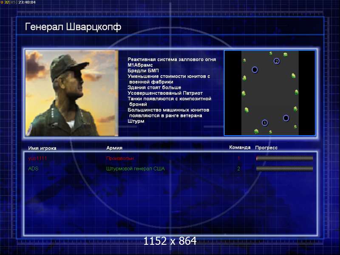Click the General Schwarzkopf portrait
Image resolution: width=340 pixels, height=255 pixels.
71,93
